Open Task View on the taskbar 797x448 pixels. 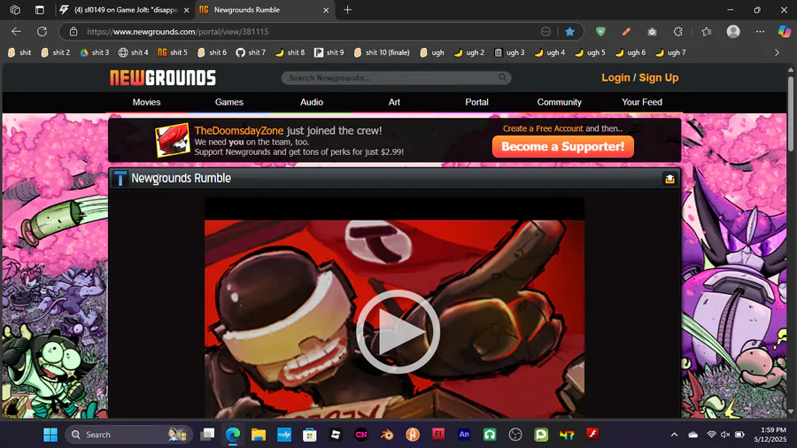pyautogui.click(x=207, y=435)
